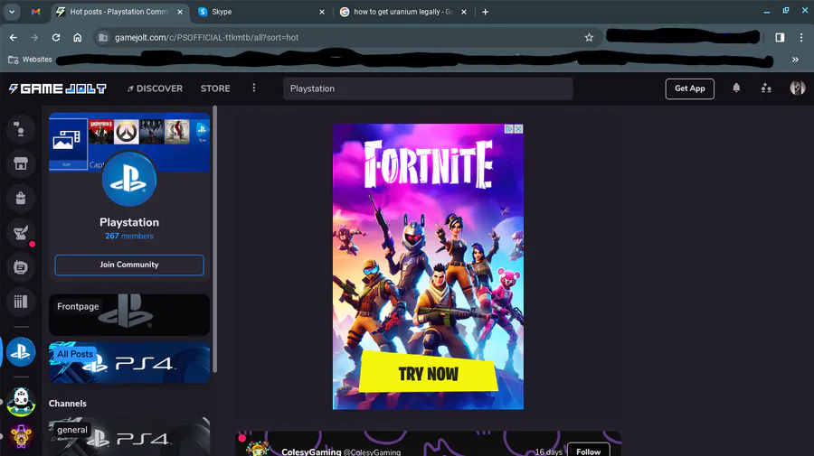
Task: Open the store icon in sidebar
Action: point(21,163)
